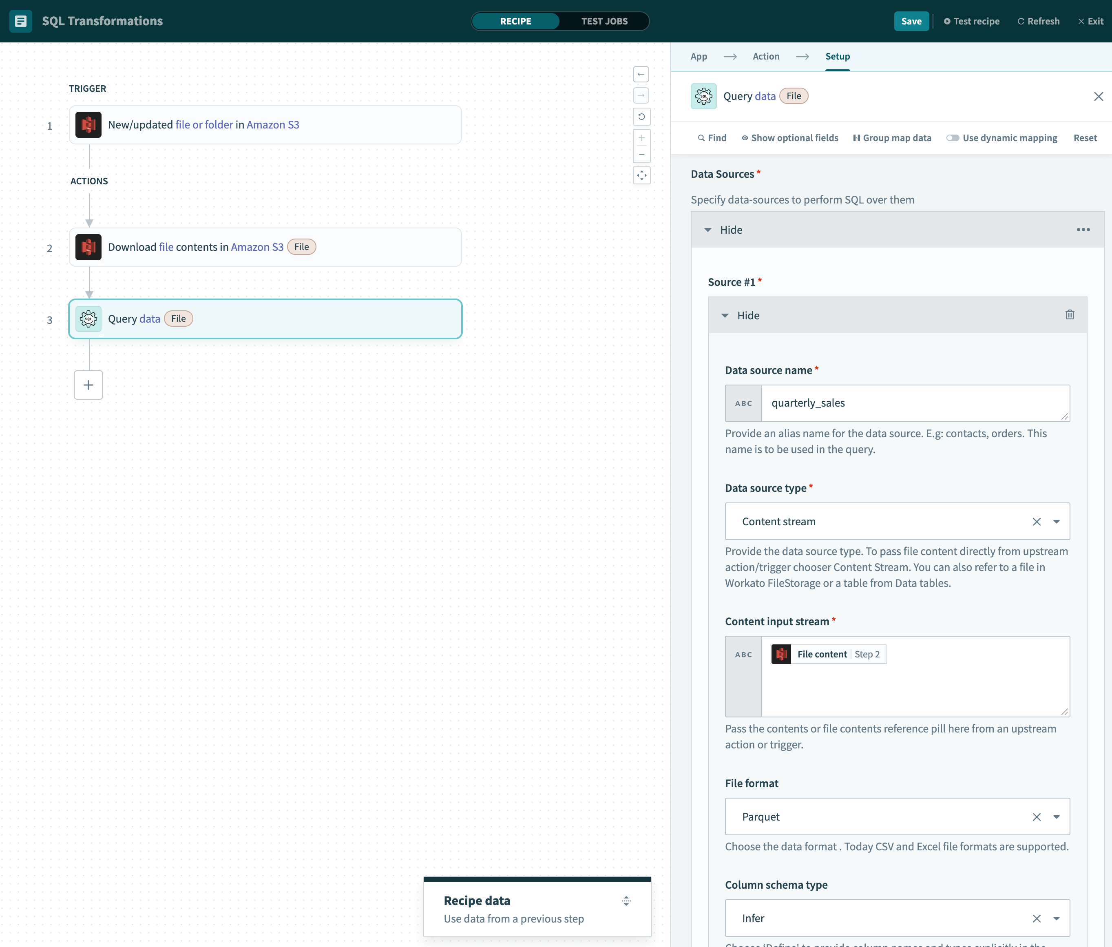
Task: Click the Save button
Action: click(x=911, y=22)
